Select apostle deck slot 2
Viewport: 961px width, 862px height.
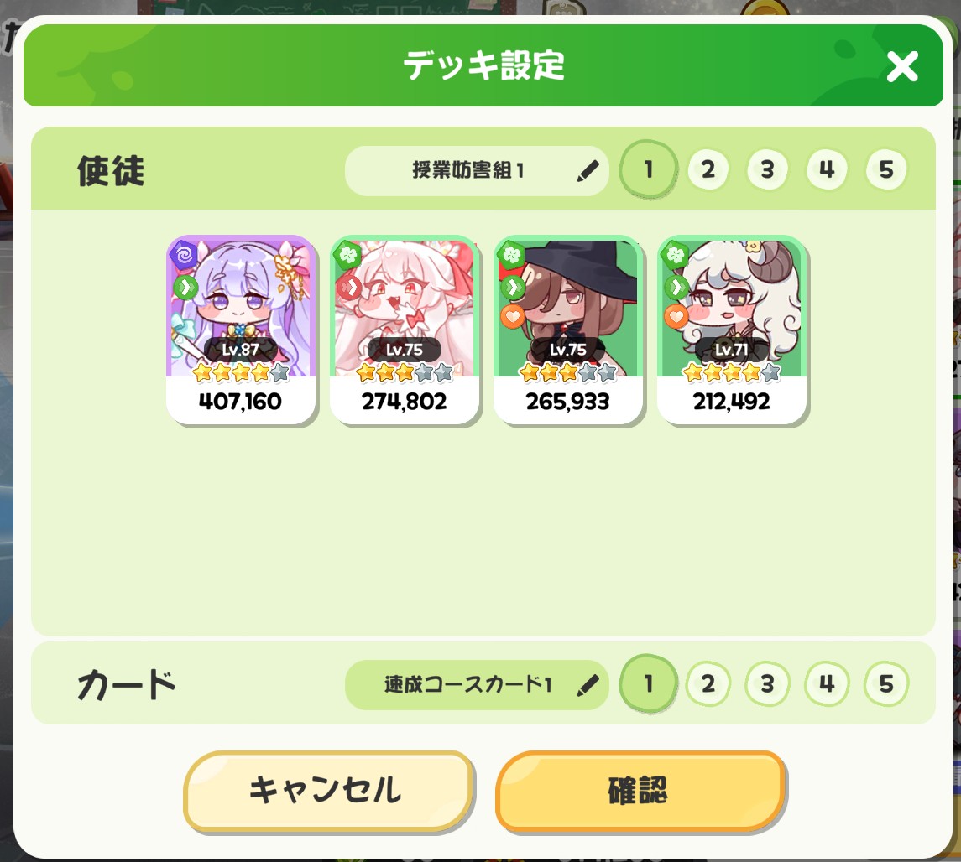(x=708, y=169)
